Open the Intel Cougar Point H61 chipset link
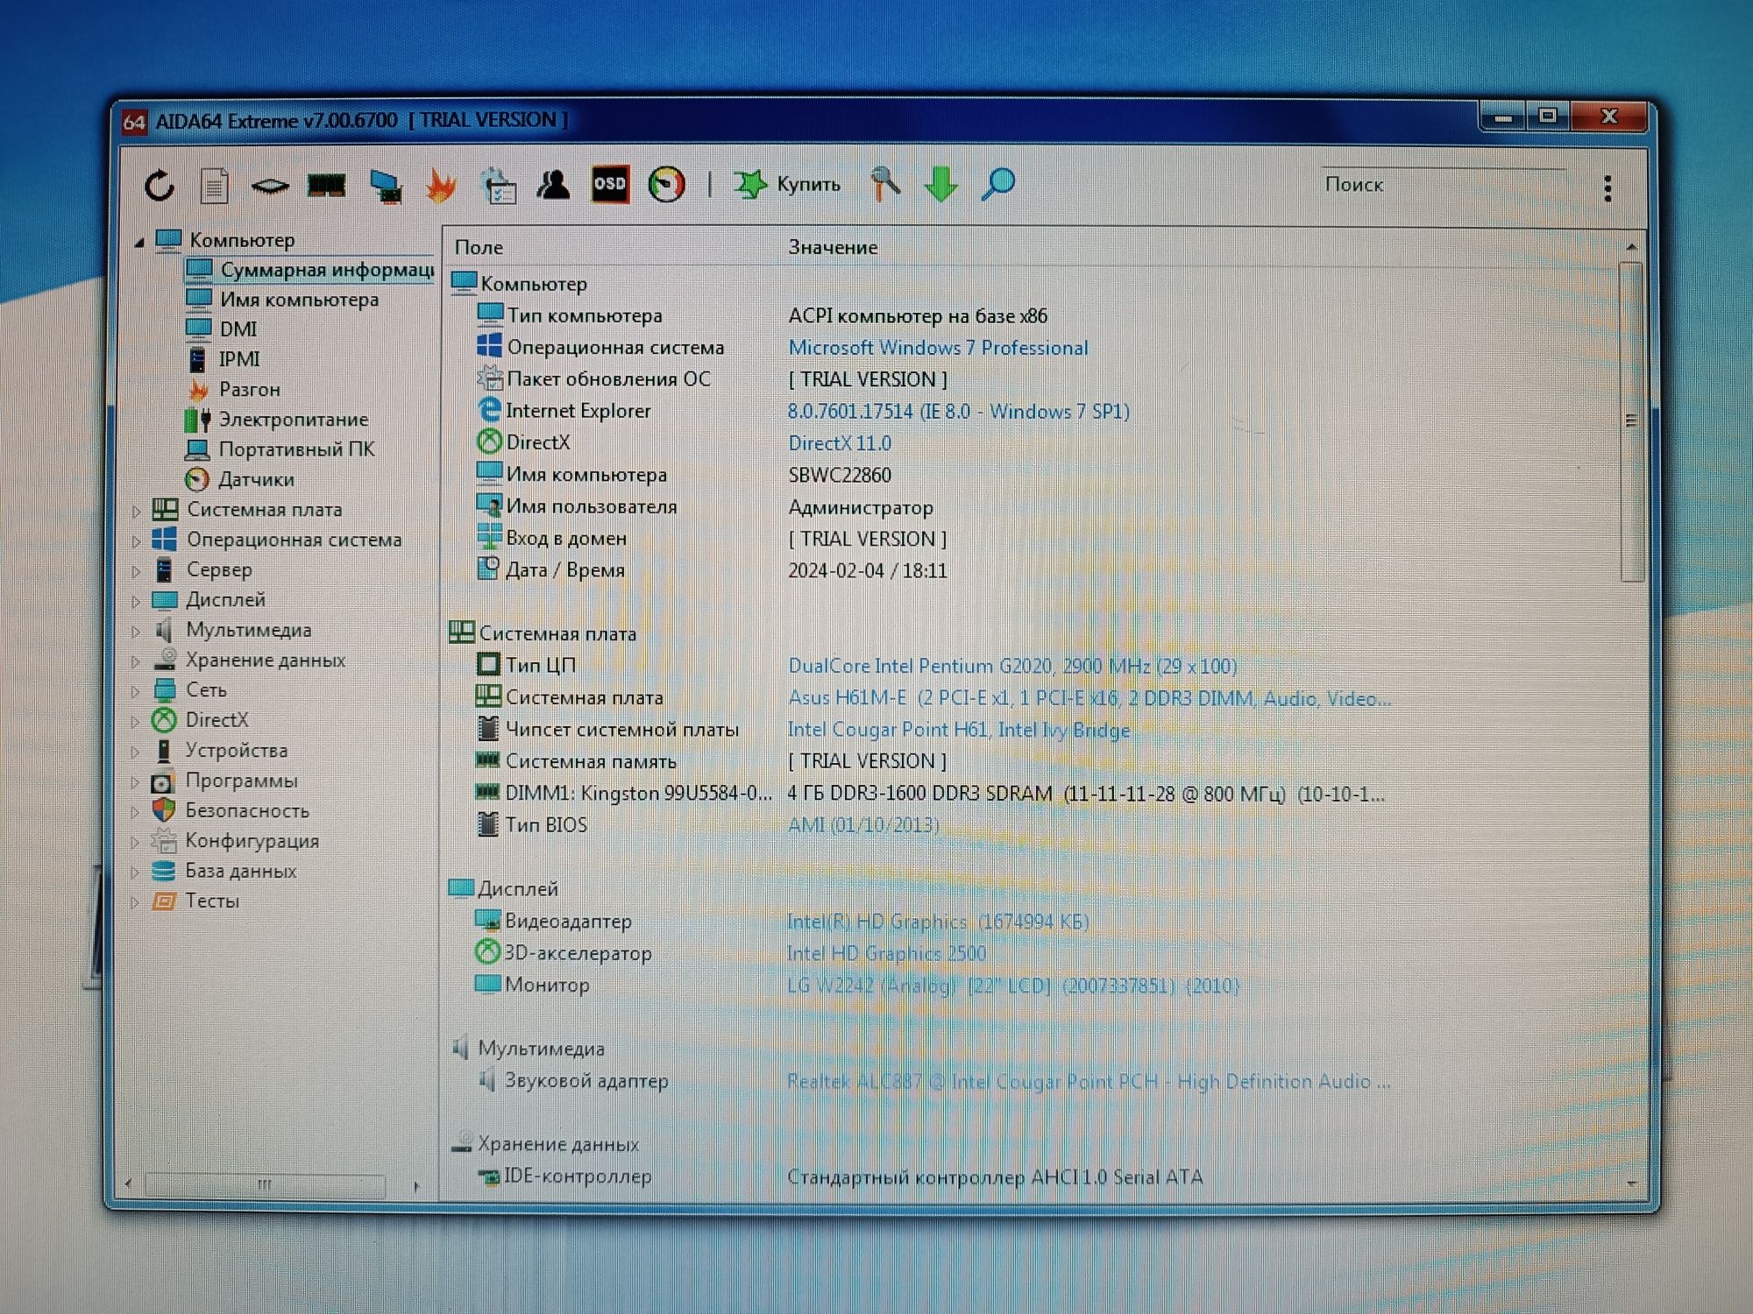The height and width of the screenshot is (1314, 1753). [x=959, y=730]
